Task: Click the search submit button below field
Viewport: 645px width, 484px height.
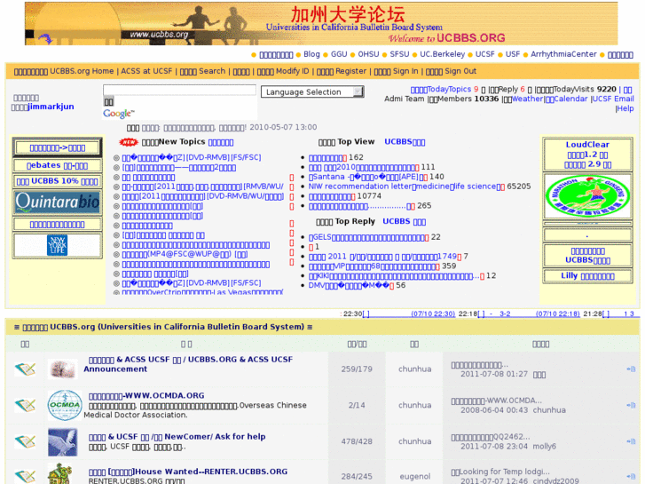Action: coord(108,102)
